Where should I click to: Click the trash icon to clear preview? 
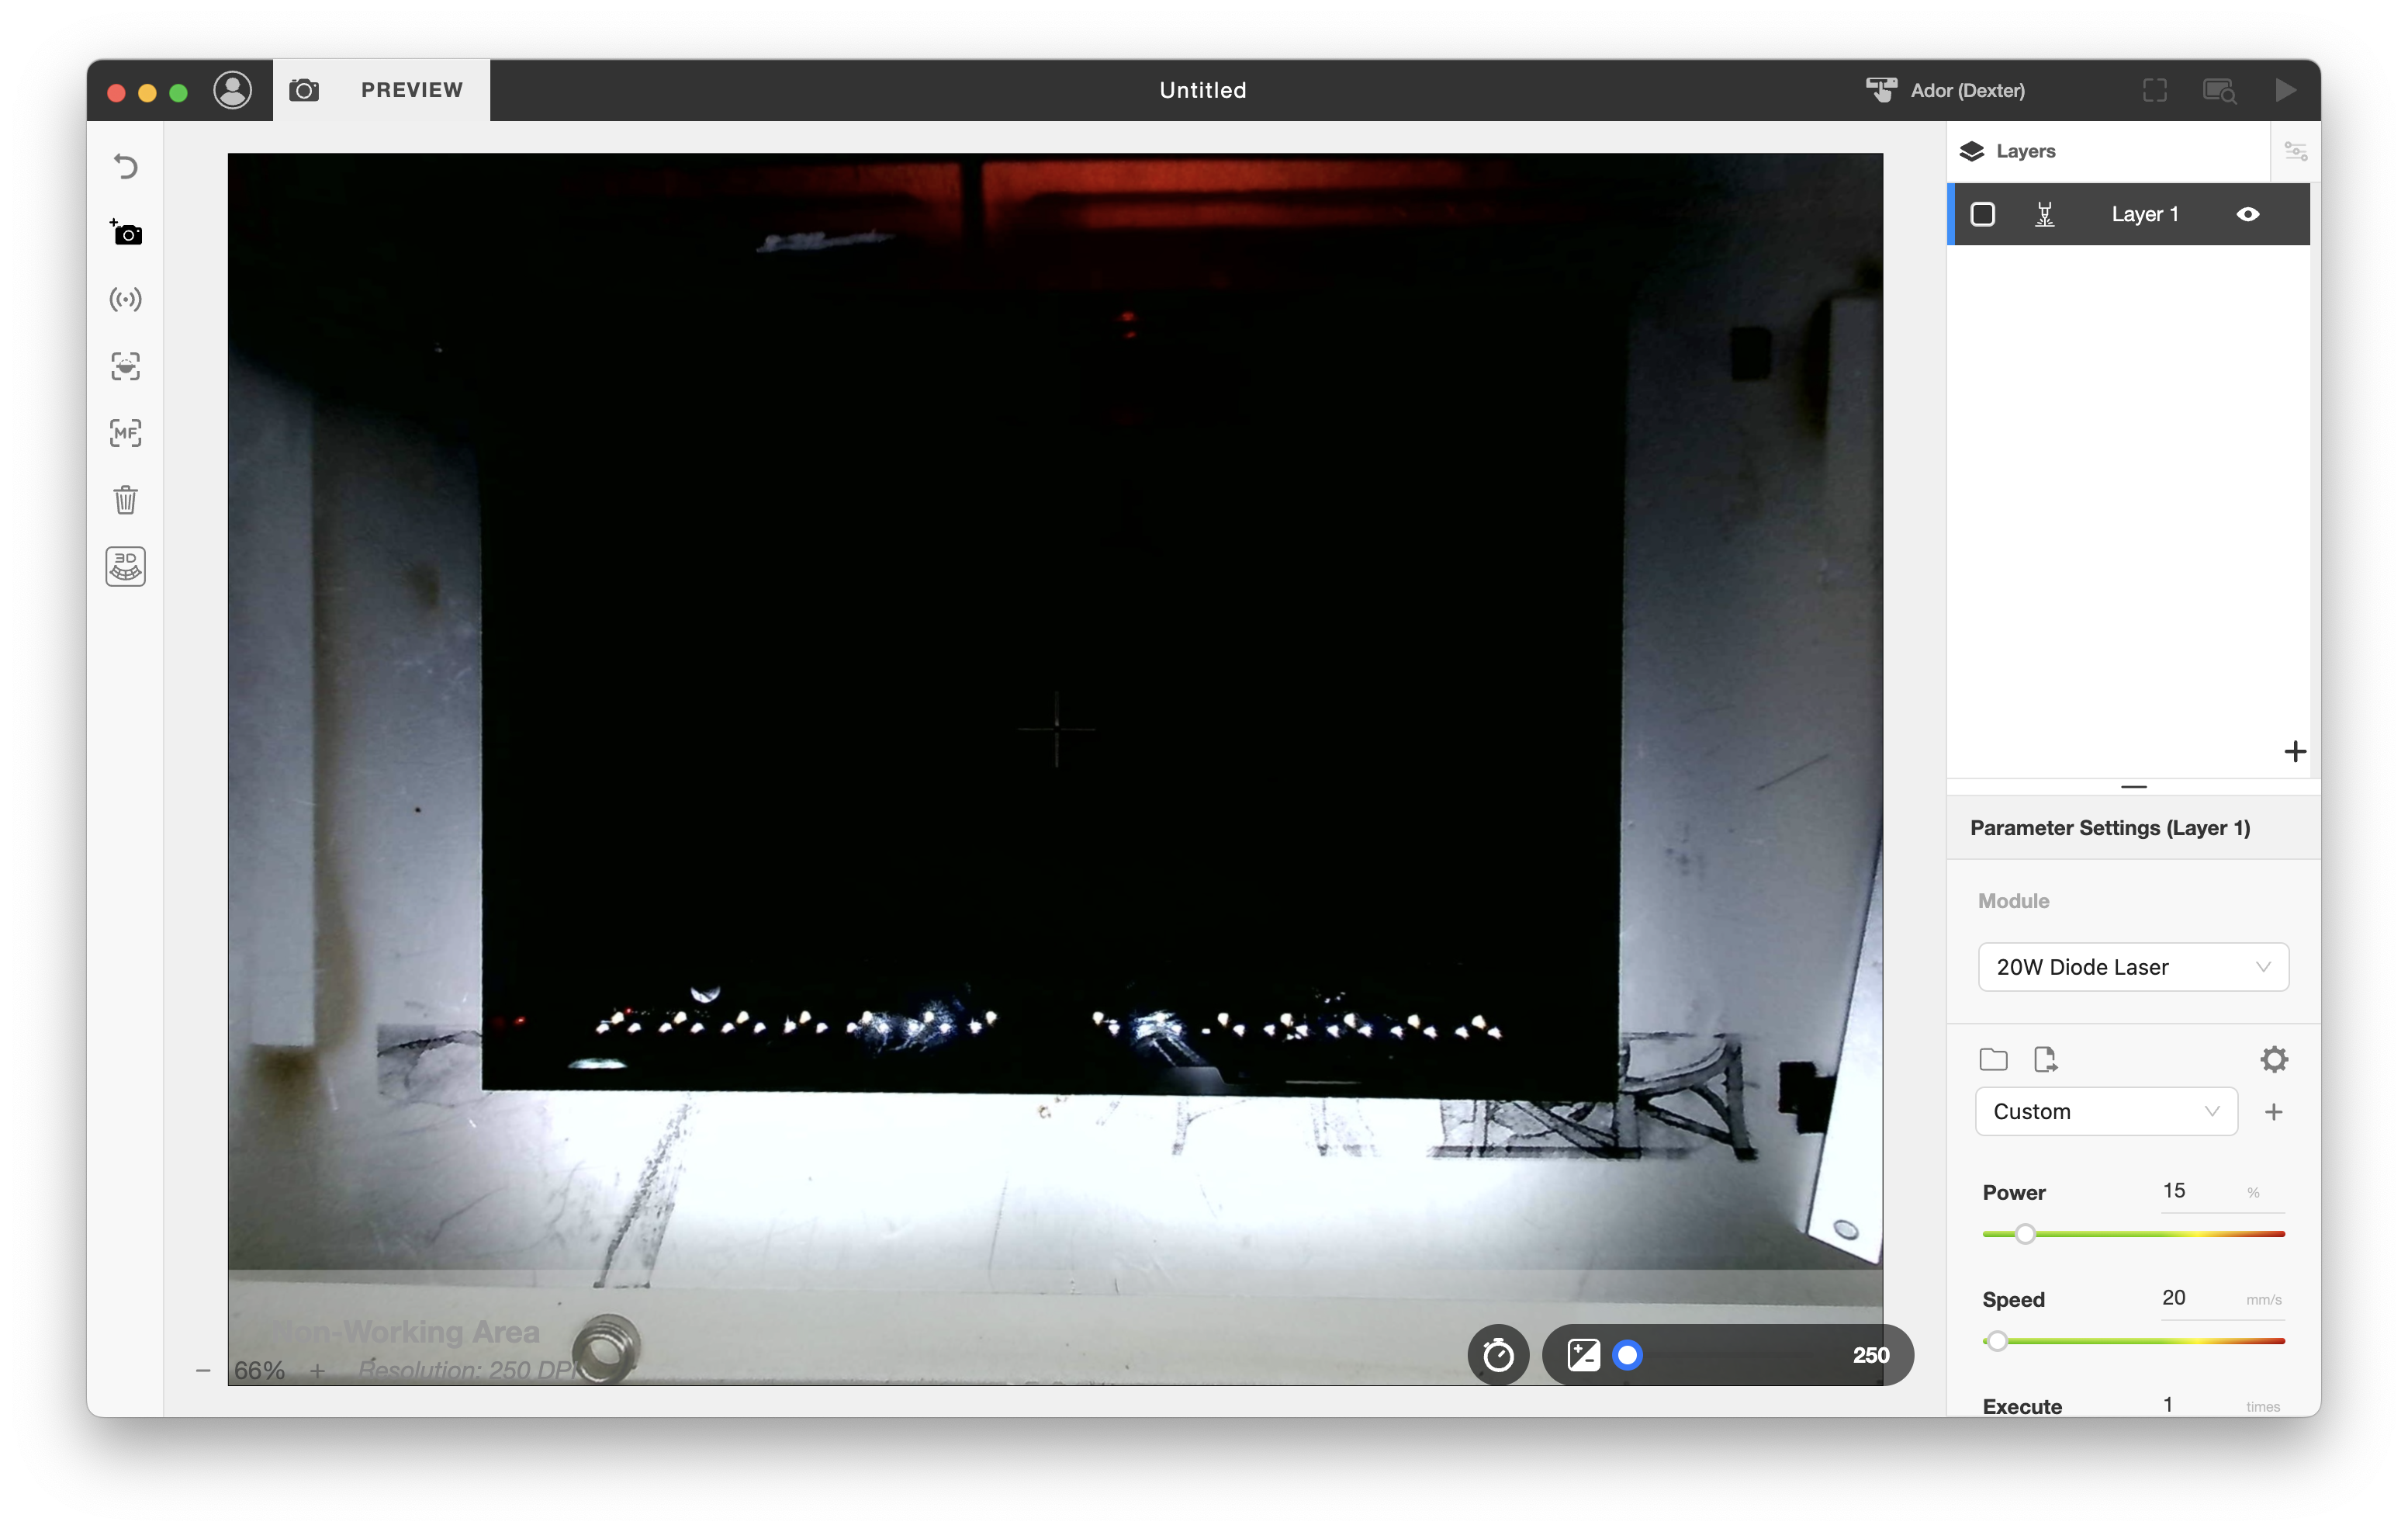[125, 499]
